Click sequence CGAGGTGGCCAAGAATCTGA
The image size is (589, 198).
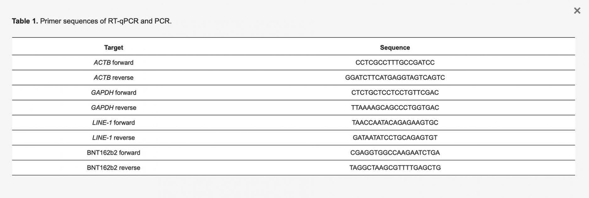tap(395, 153)
